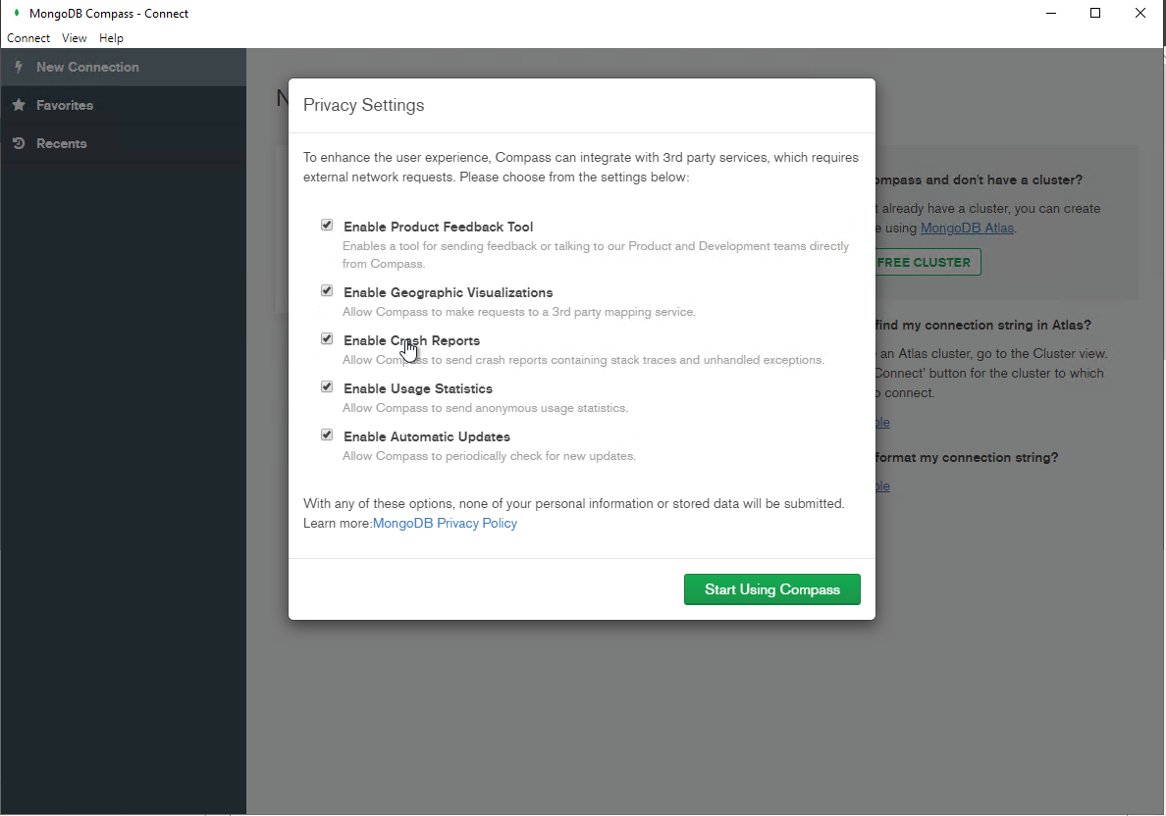Screen dimensions: 1166x816
Task: Open the MongoDB Privacy Policy link
Action: tap(445, 523)
